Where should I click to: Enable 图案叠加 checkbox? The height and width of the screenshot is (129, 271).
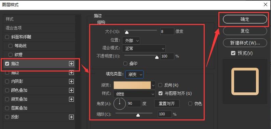pyautogui.click(x=7, y=108)
